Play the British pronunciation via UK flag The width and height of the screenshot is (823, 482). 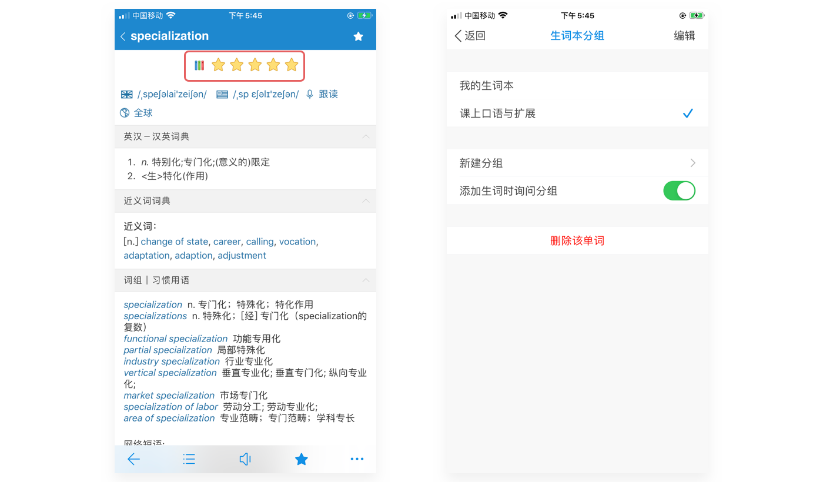[x=126, y=95]
